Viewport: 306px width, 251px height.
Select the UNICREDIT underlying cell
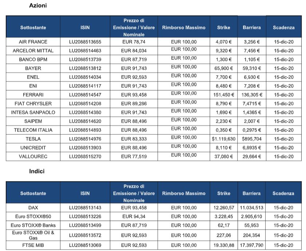(33, 148)
